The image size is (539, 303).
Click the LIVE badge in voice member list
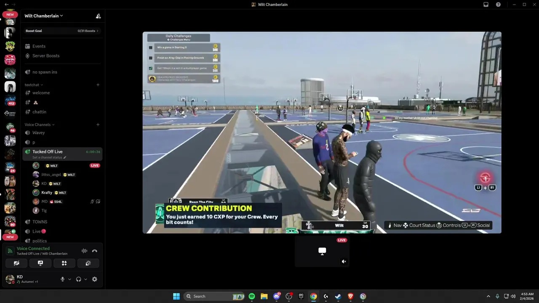coord(95,165)
